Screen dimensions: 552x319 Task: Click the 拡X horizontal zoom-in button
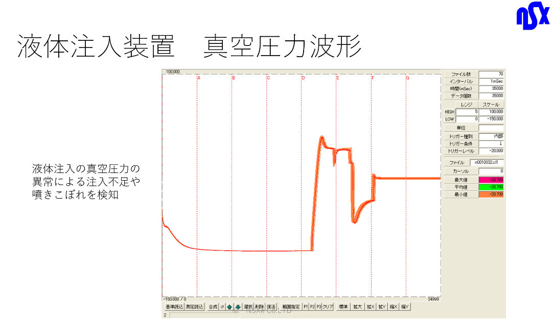pos(371,307)
